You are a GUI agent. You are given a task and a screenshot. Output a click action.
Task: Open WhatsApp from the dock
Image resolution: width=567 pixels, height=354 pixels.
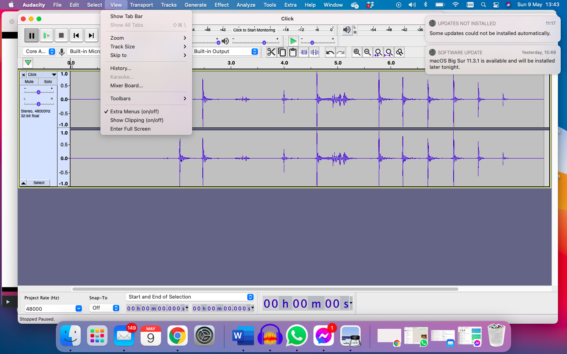click(x=297, y=336)
